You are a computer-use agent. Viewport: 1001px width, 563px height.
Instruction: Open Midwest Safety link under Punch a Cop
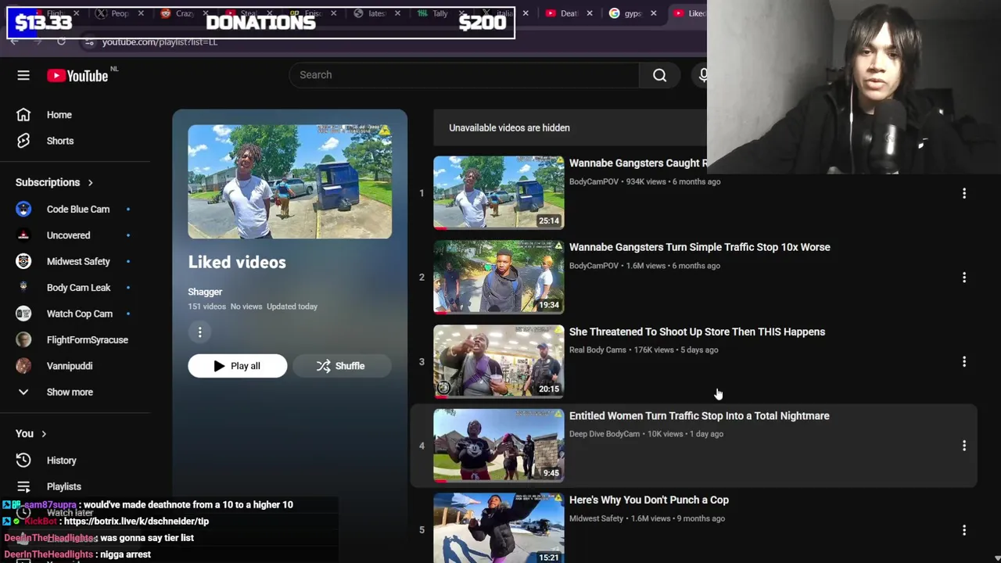tap(597, 518)
